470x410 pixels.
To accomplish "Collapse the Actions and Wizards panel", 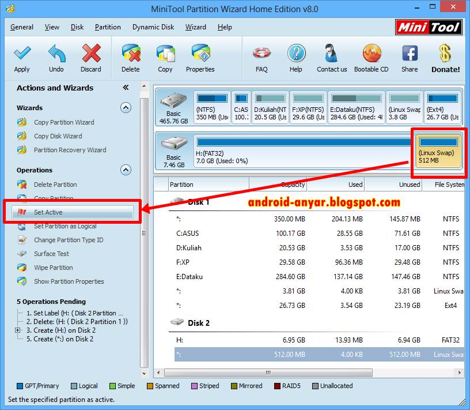I will click(x=126, y=87).
